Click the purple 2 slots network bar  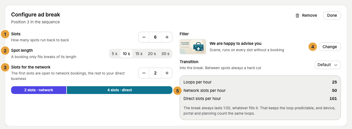39,90
